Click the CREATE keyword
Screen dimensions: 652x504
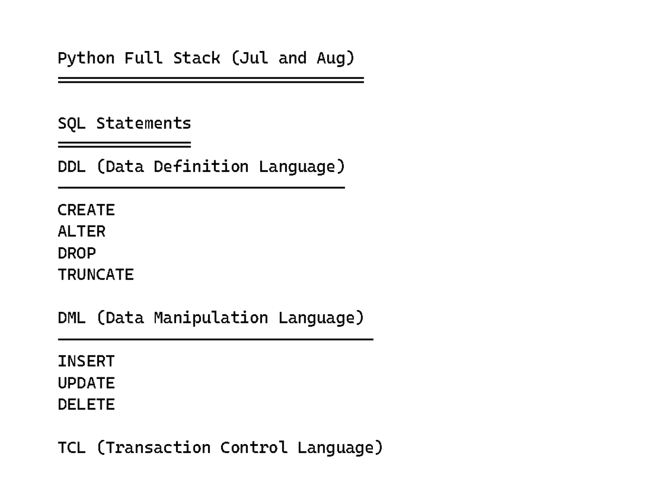click(x=86, y=210)
